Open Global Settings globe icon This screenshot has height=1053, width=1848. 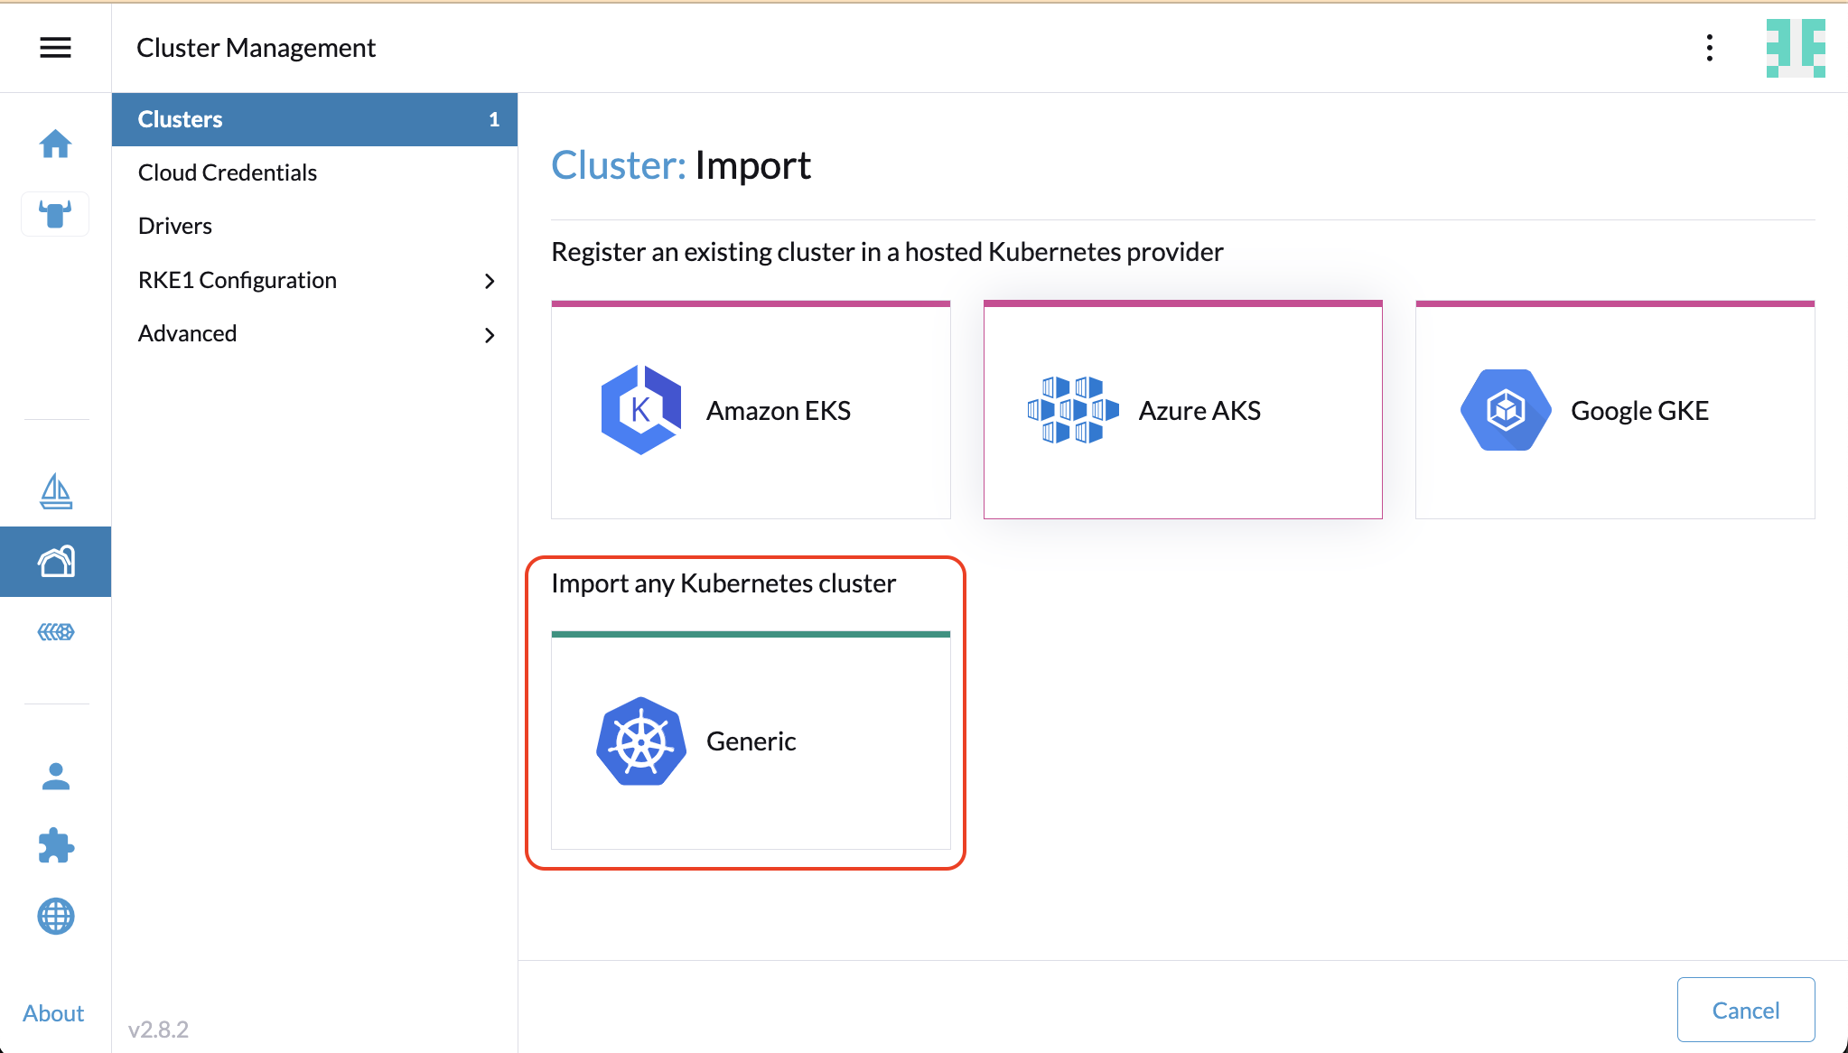55,917
